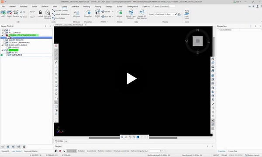Click the Layer Icons camera button
262x157 pixels.
186,14
